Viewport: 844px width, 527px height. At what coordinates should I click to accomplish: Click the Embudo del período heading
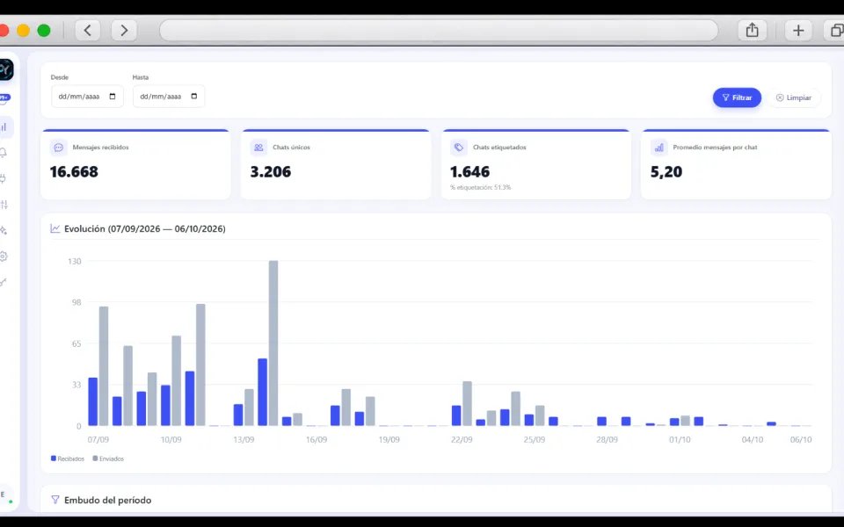point(107,500)
